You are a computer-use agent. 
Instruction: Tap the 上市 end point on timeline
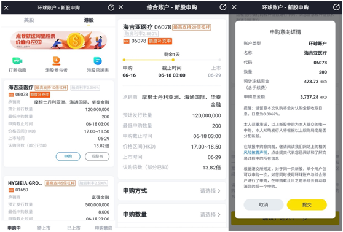(219, 60)
